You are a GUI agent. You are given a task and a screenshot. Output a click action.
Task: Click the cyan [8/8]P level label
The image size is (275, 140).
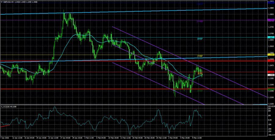point(200,39)
